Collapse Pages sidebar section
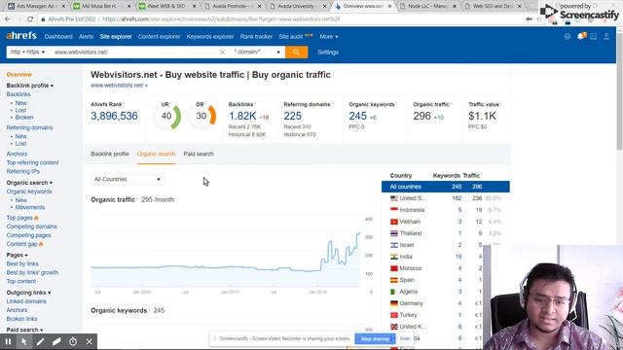The width and height of the screenshot is (623, 350). point(18,255)
